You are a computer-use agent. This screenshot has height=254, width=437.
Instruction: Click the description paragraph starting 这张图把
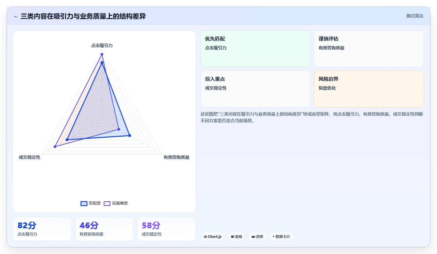pyautogui.click(x=312, y=117)
